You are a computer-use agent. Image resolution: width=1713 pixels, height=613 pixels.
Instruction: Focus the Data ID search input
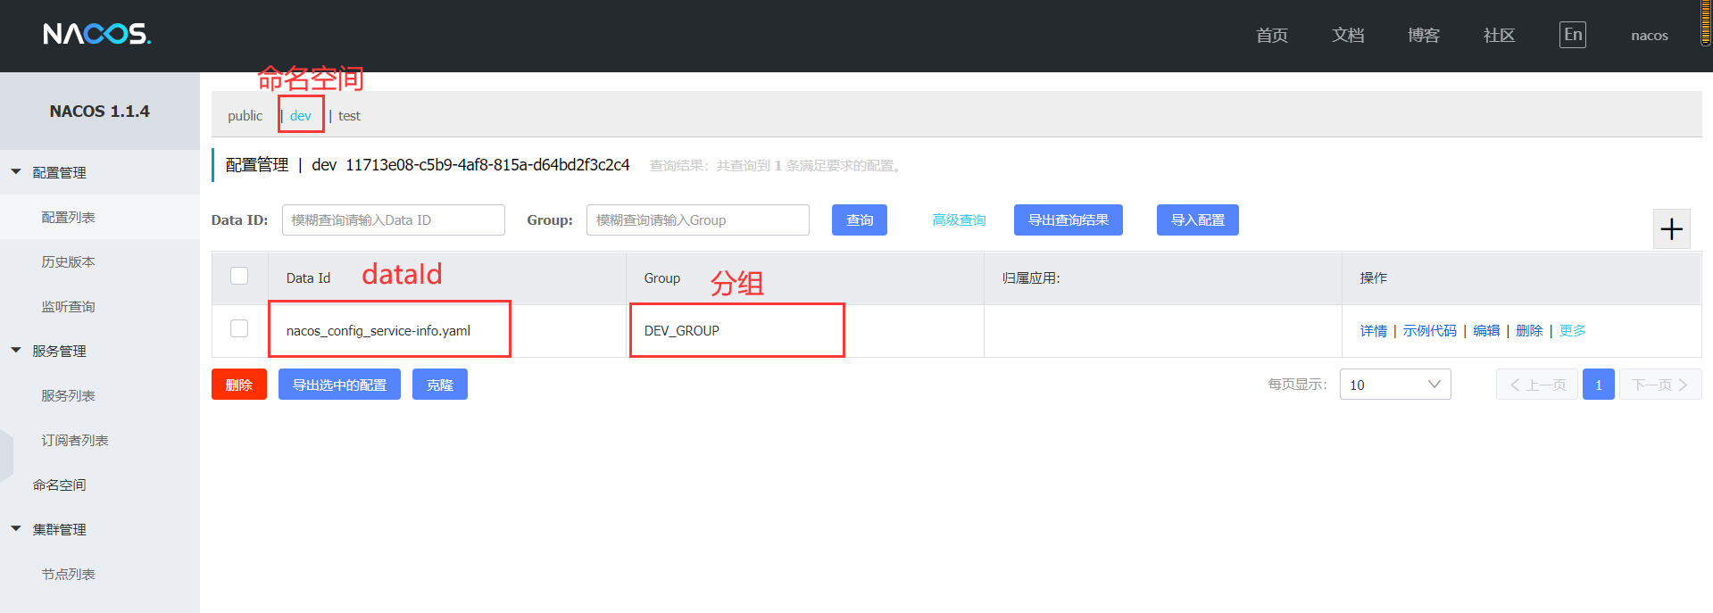point(394,220)
